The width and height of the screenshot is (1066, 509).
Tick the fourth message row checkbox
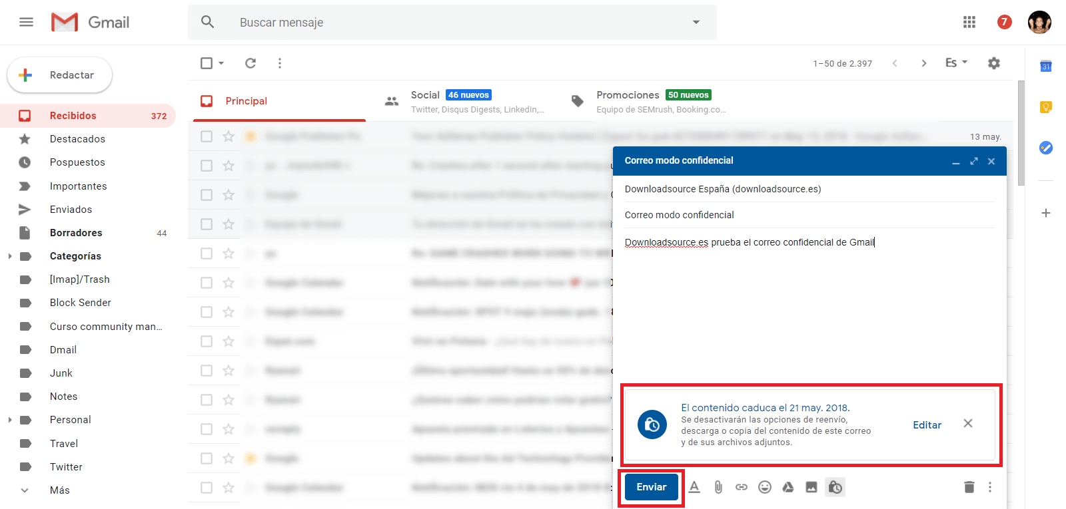[207, 224]
